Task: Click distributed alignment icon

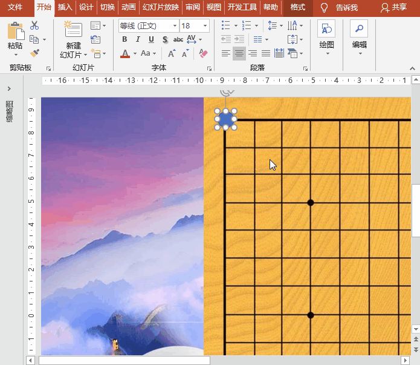Action: 279,53
